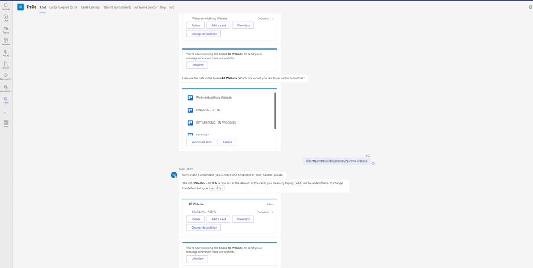Click Default list label on EINGANG - OFFEN card
Screen dimensions: 533x268
point(264,212)
